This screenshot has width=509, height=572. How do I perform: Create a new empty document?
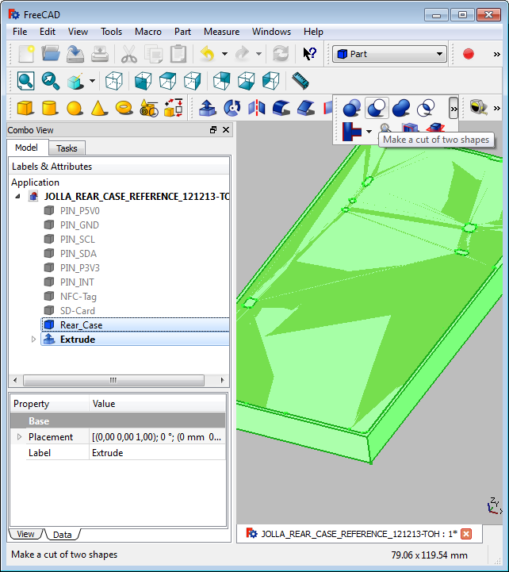26,54
